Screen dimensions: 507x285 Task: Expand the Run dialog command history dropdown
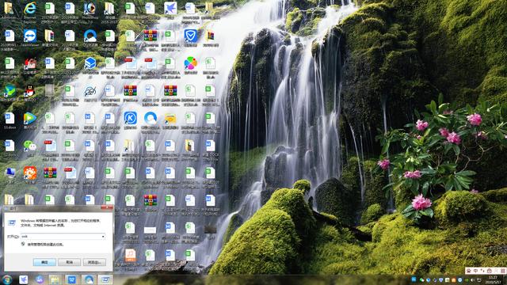103,237
